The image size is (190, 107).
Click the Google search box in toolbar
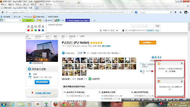point(154,12)
